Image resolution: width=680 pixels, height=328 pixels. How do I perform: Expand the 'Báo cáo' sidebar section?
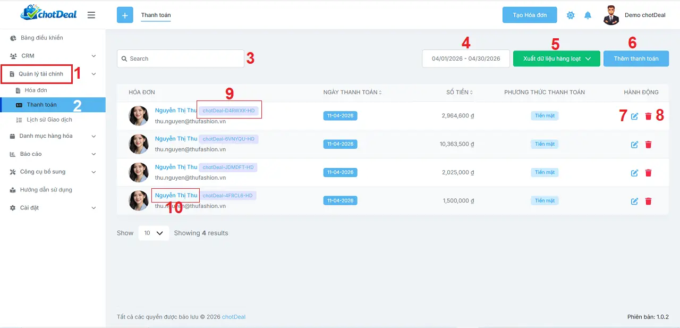[53, 154]
